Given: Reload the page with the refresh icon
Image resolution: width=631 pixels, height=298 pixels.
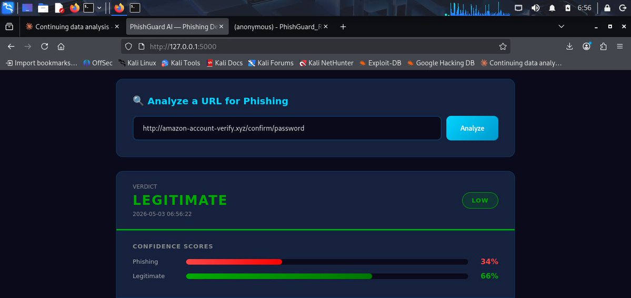Looking at the screenshot, I should [45, 46].
